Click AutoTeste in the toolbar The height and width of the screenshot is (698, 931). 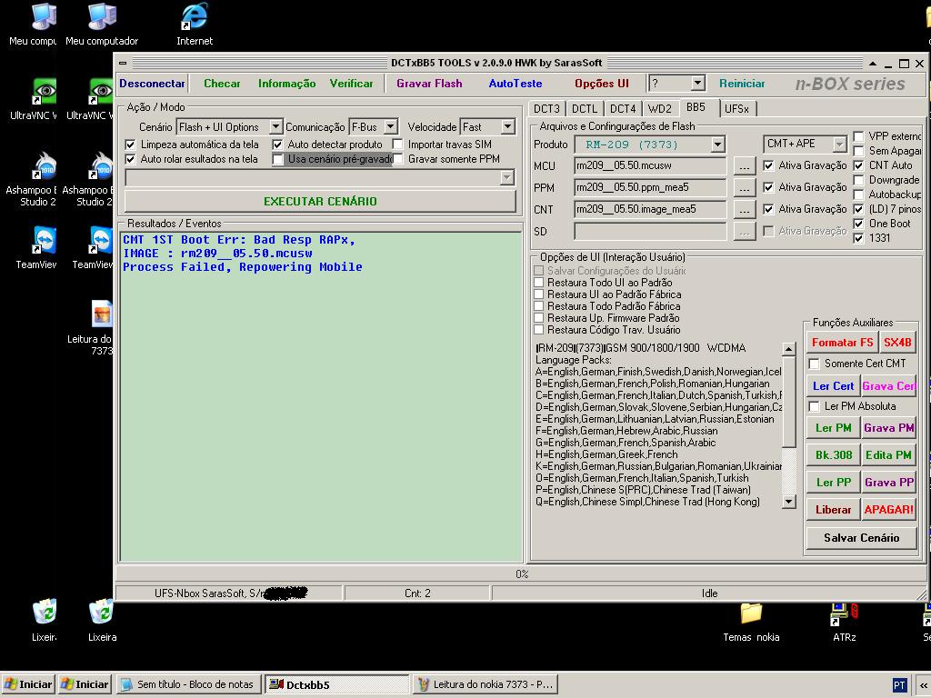coord(516,84)
